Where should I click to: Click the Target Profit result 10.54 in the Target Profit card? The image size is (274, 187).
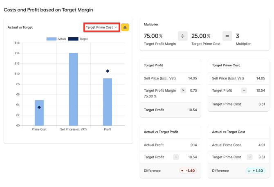[193, 110]
